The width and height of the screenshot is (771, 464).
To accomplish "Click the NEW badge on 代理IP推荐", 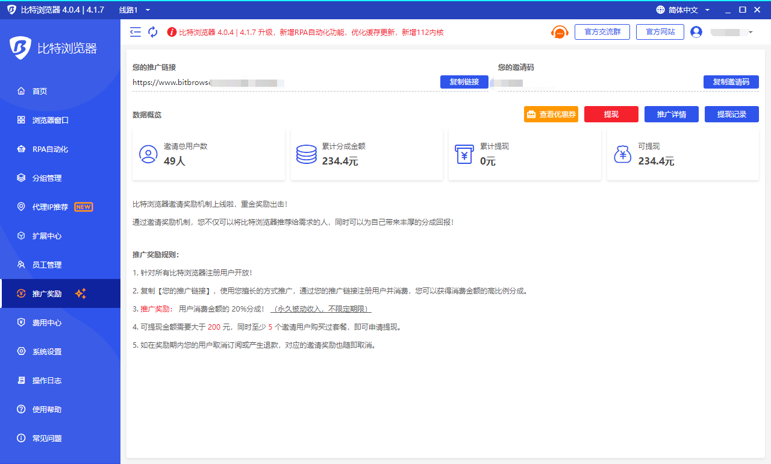I will (83, 207).
